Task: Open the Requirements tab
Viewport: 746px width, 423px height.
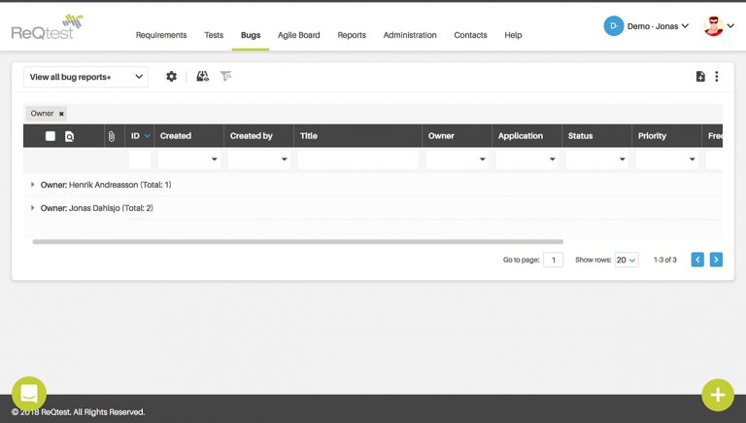Action: click(161, 35)
